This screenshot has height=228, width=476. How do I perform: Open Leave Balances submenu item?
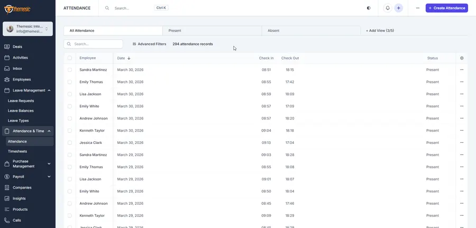21,111
